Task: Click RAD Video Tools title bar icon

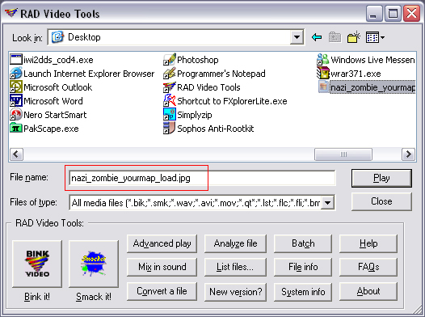Action: [11, 13]
